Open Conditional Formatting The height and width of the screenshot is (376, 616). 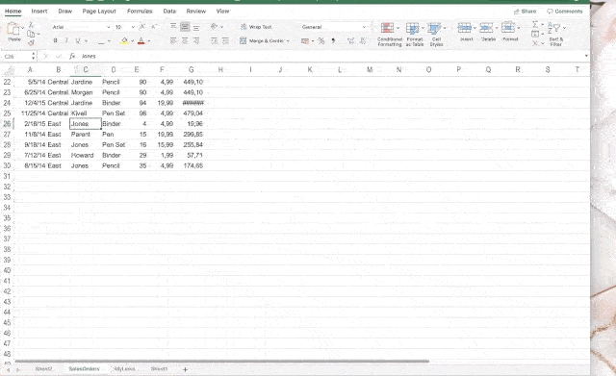(389, 35)
